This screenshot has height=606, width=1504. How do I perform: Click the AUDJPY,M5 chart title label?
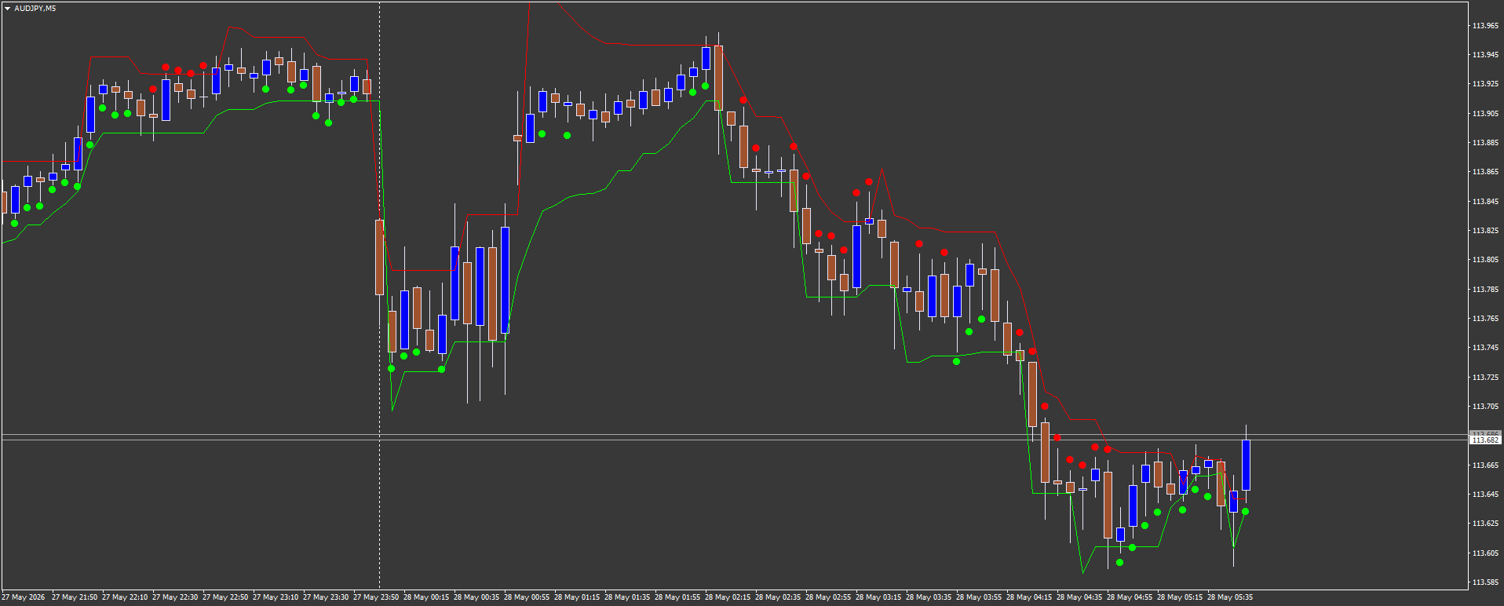click(35, 9)
